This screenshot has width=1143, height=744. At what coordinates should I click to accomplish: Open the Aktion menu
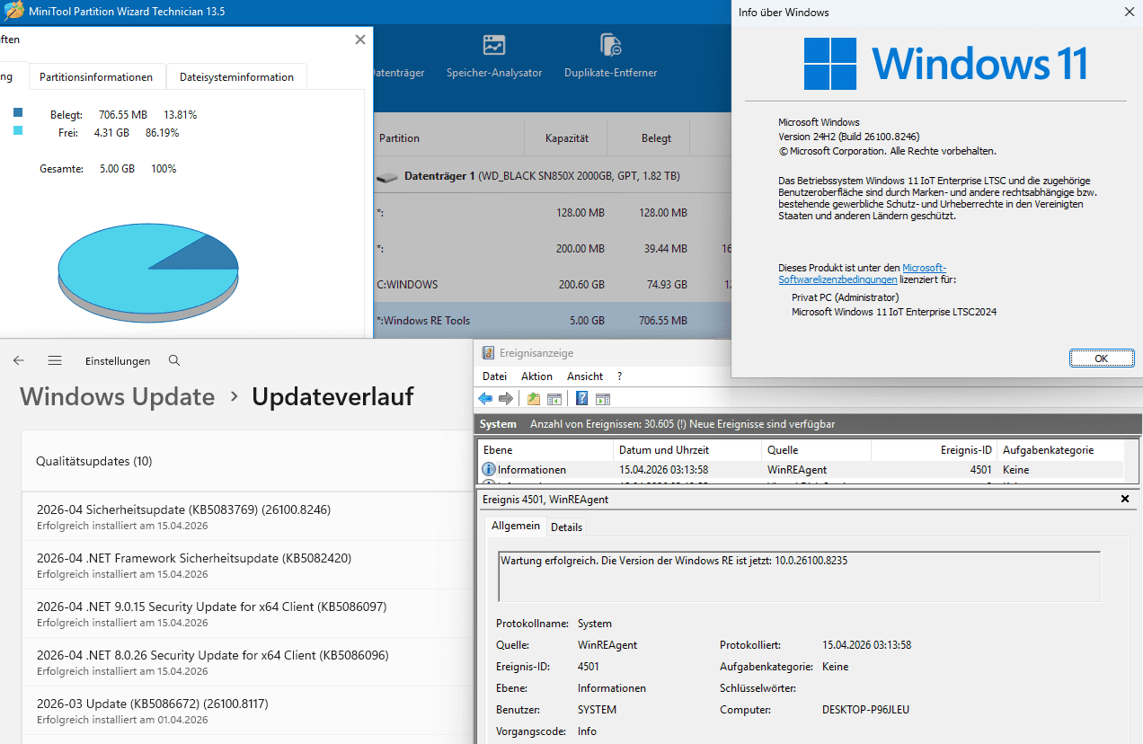pyautogui.click(x=536, y=376)
